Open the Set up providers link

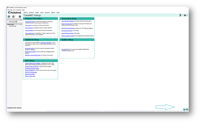(29, 30)
